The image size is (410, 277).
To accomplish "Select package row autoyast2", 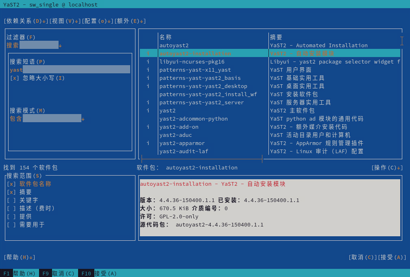I will (x=270, y=45).
